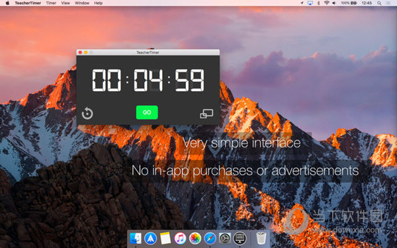Viewport: 397px width, 248px height.
Task: Select the minutes digits 04 on the timer
Action: coord(148,80)
